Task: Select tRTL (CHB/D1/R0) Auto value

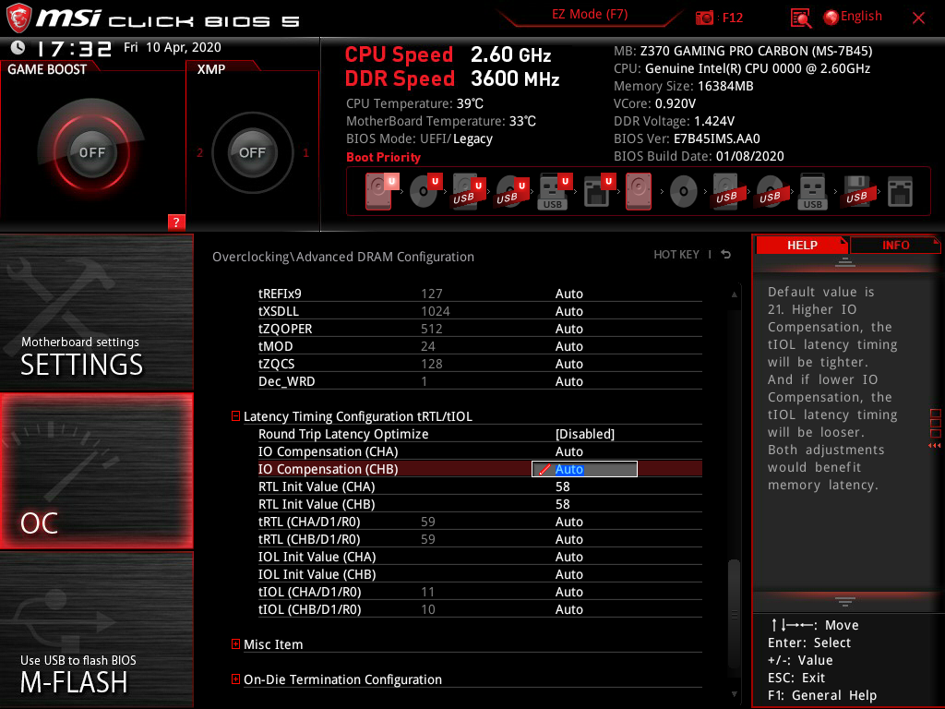Action: coord(568,539)
